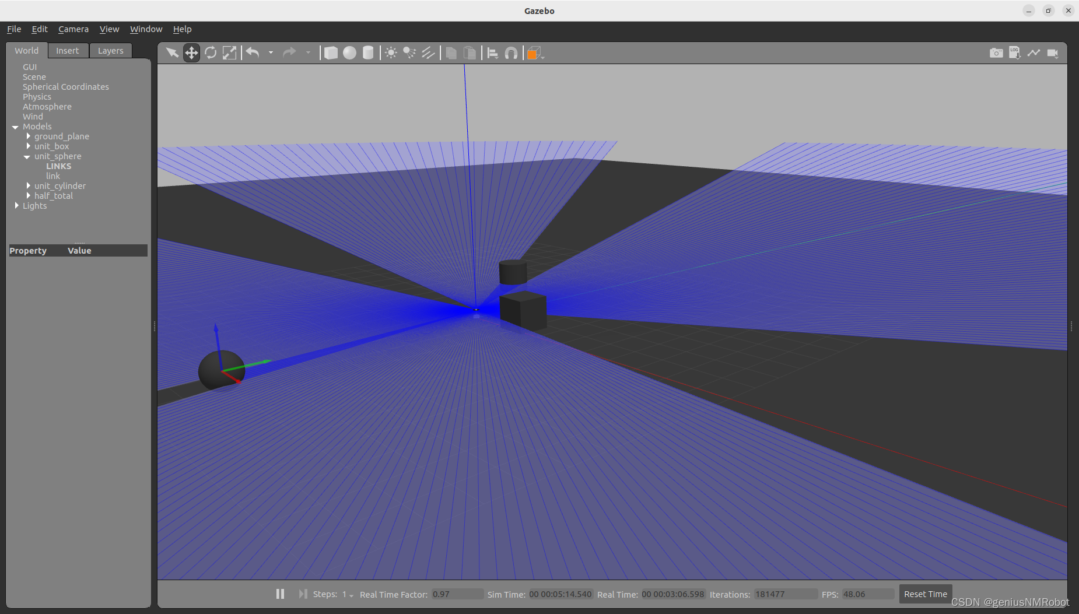Screen dimensions: 1079x614
Task: Select the half_total model in the tree
Action: [x=54, y=195]
